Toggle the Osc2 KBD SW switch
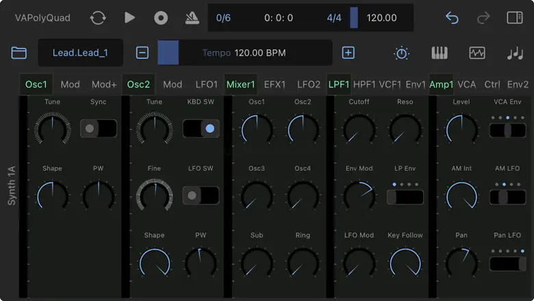 click(201, 128)
